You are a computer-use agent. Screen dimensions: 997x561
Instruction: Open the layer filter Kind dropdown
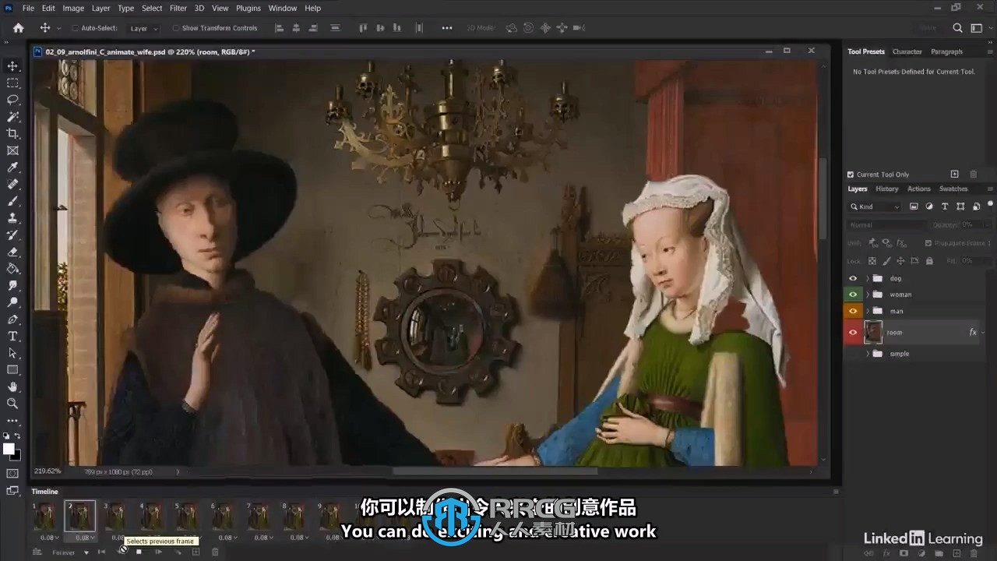[x=875, y=206]
